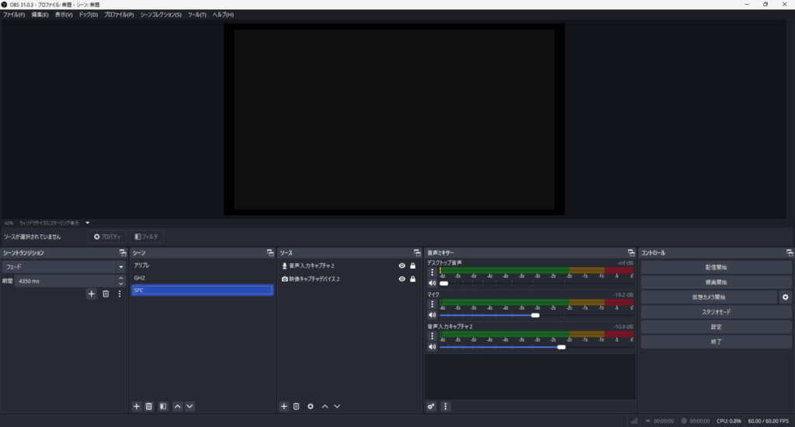The image size is (795, 427).
Task: Open source properties via the Sources panel gear icon
Action: (311, 406)
